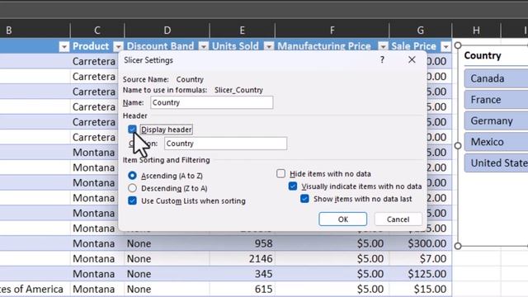Select column F header

[332, 31]
